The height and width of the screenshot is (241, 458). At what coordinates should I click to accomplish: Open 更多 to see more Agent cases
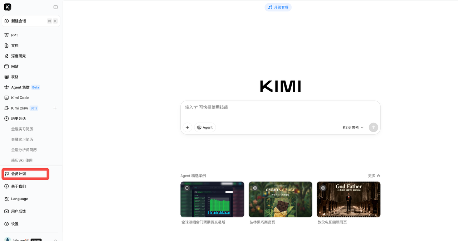[372, 175]
